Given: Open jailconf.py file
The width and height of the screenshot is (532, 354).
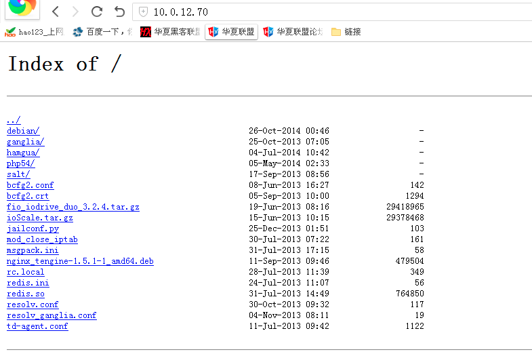Looking at the screenshot, I should tap(33, 229).
